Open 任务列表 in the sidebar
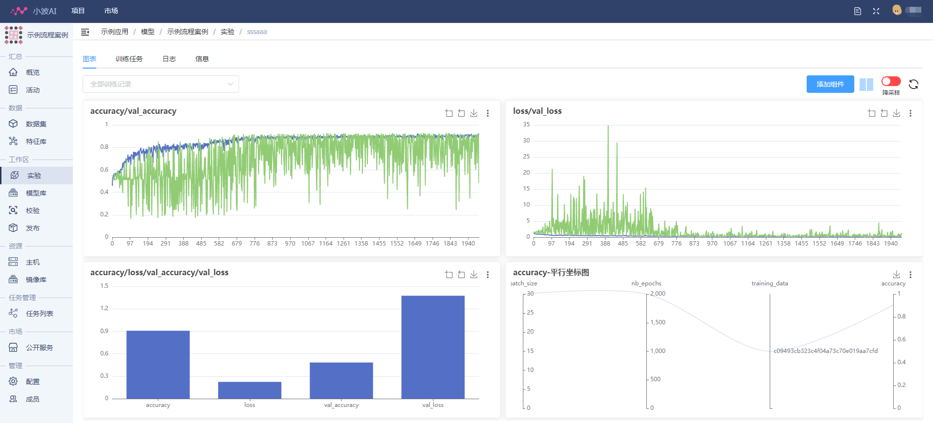The image size is (933, 423). tap(36, 314)
